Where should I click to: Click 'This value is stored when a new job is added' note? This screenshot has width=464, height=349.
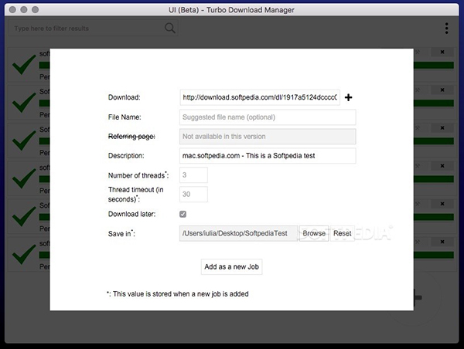click(180, 294)
